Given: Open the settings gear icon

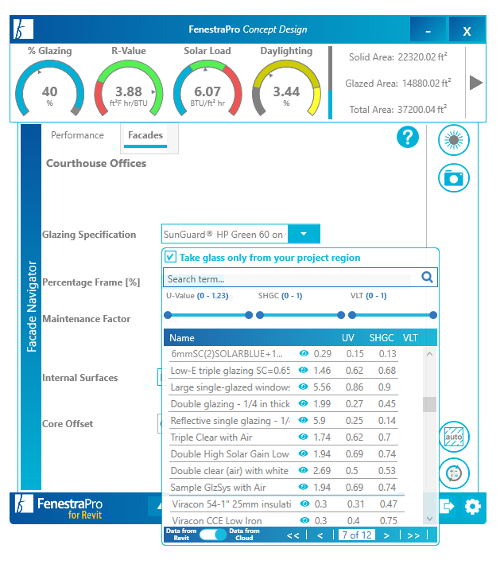Looking at the screenshot, I should pyautogui.click(x=472, y=507).
